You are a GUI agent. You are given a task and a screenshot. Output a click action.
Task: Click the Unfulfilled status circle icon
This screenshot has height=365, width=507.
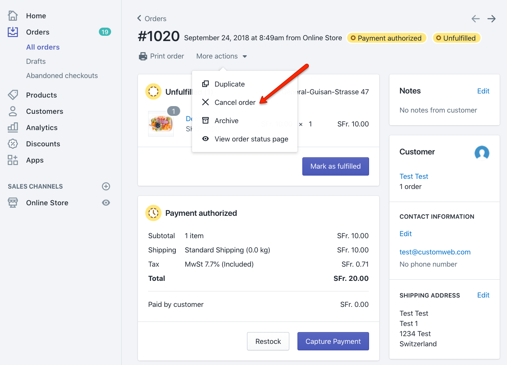[153, 92]
